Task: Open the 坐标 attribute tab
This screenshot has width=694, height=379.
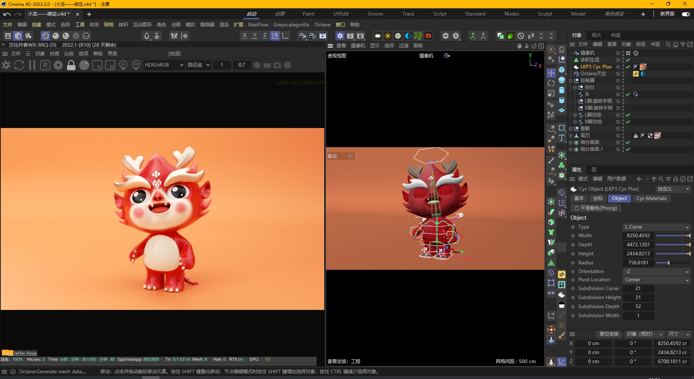Action: click(x=598, y=199)
